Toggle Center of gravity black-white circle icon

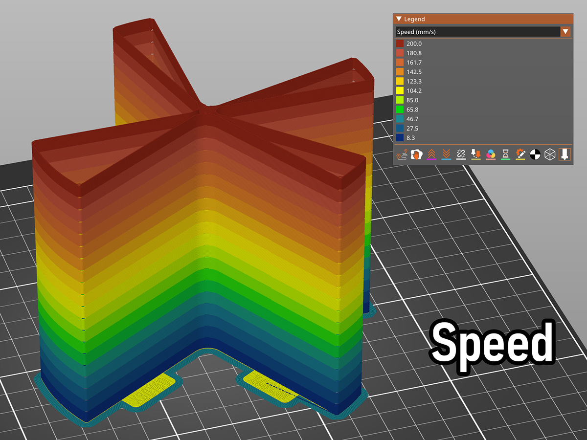535,154
